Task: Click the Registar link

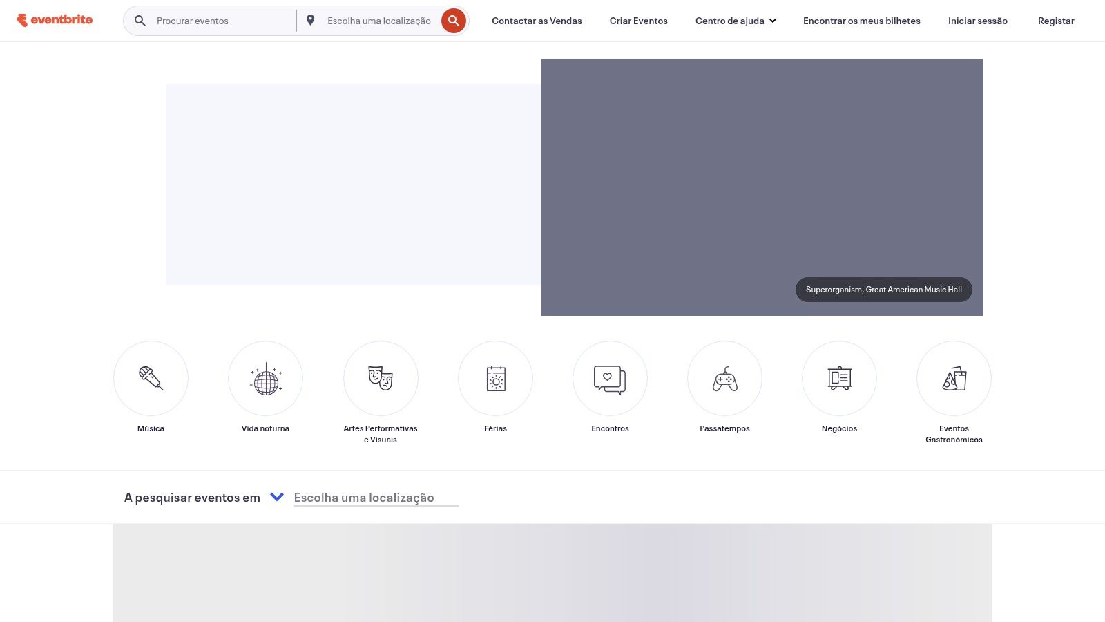Action: click(x=1056, y=20)
